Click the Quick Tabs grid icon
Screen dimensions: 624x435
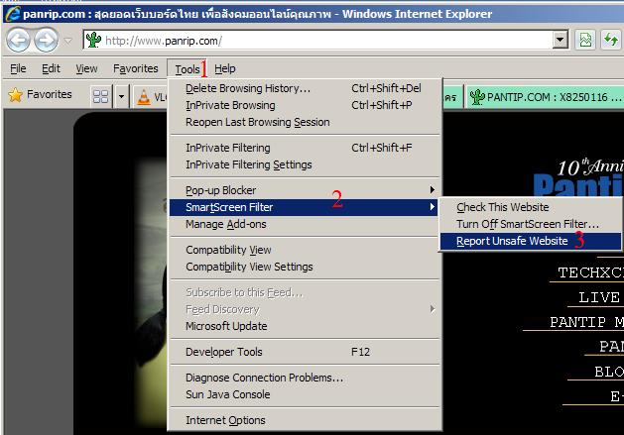coord(100,96)
